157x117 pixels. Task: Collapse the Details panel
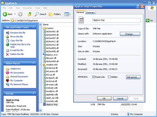coord(34,94)
